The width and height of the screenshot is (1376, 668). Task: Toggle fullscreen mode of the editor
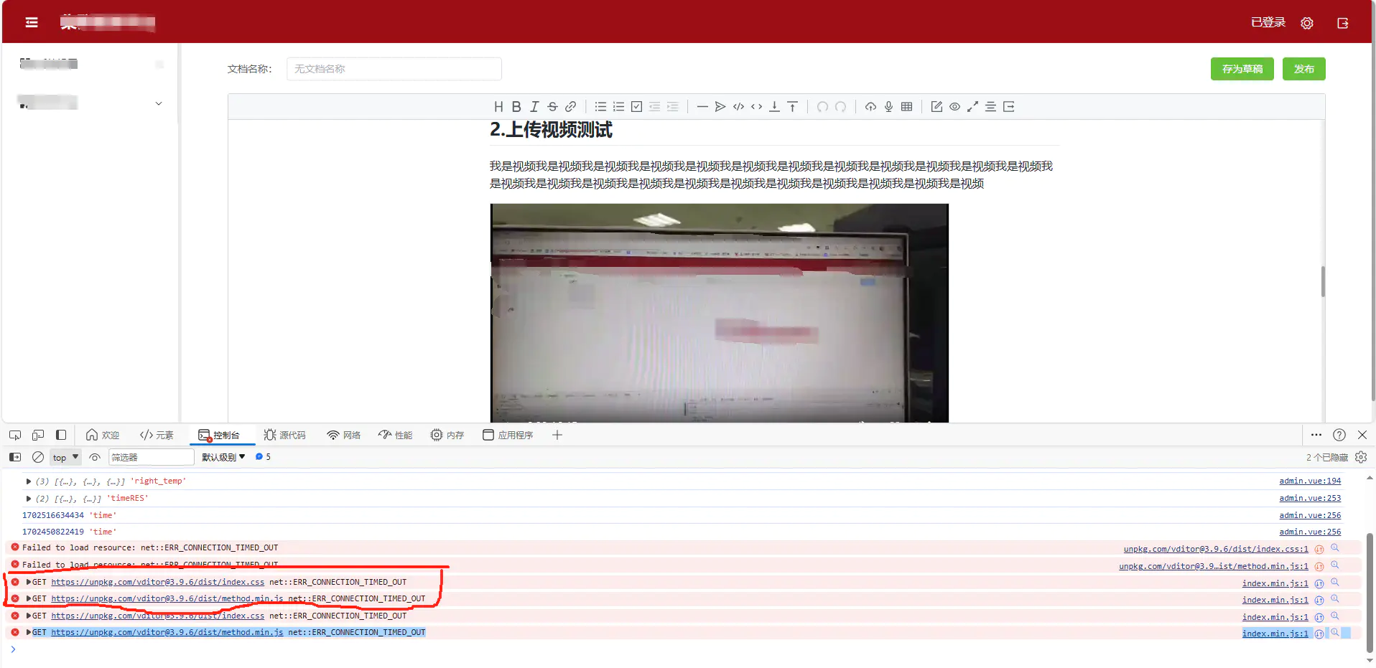point(972,107)
